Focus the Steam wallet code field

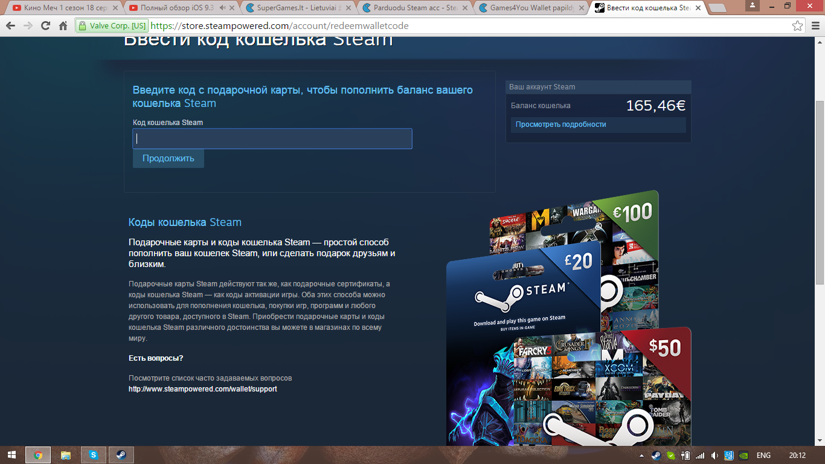[272, 138]
